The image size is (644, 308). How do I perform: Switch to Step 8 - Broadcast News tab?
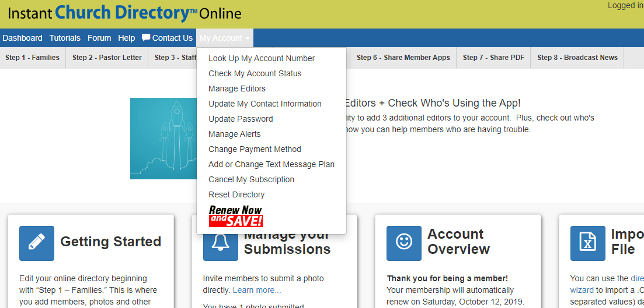coord(577,58)
